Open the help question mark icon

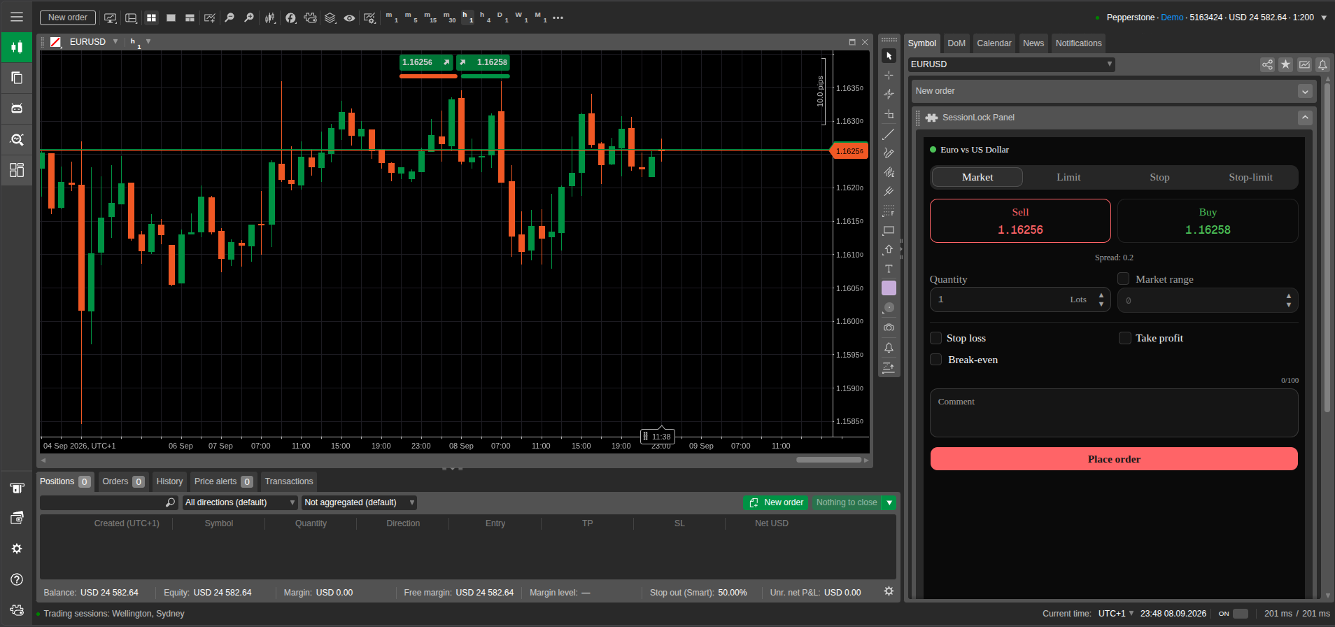pos(17,579)
